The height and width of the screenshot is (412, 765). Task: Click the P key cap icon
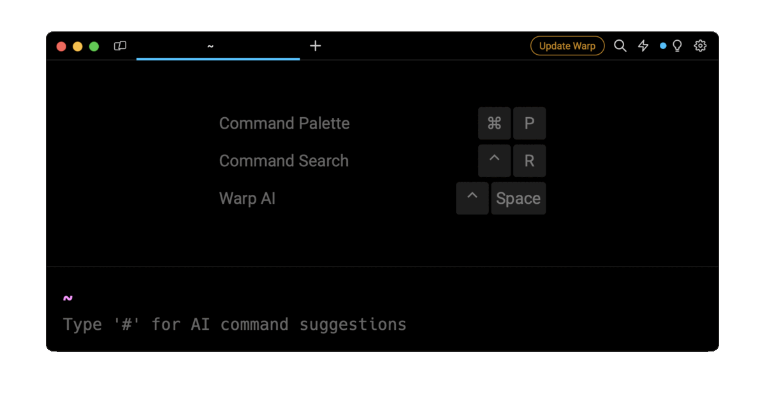pyautogui.click(x=530, y=123)
